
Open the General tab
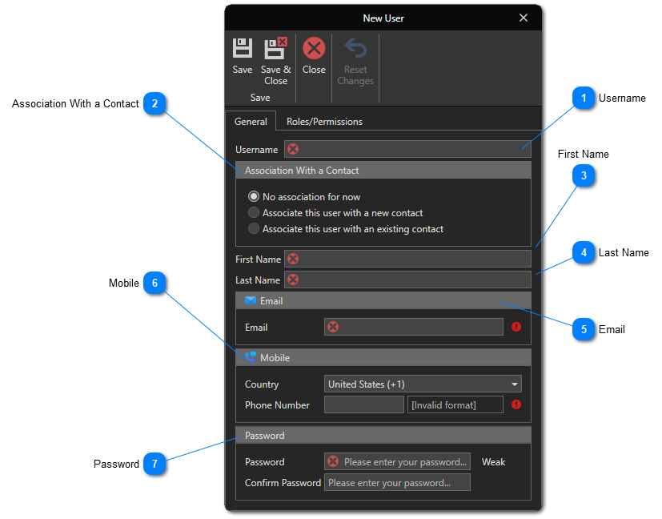(251, 122)
